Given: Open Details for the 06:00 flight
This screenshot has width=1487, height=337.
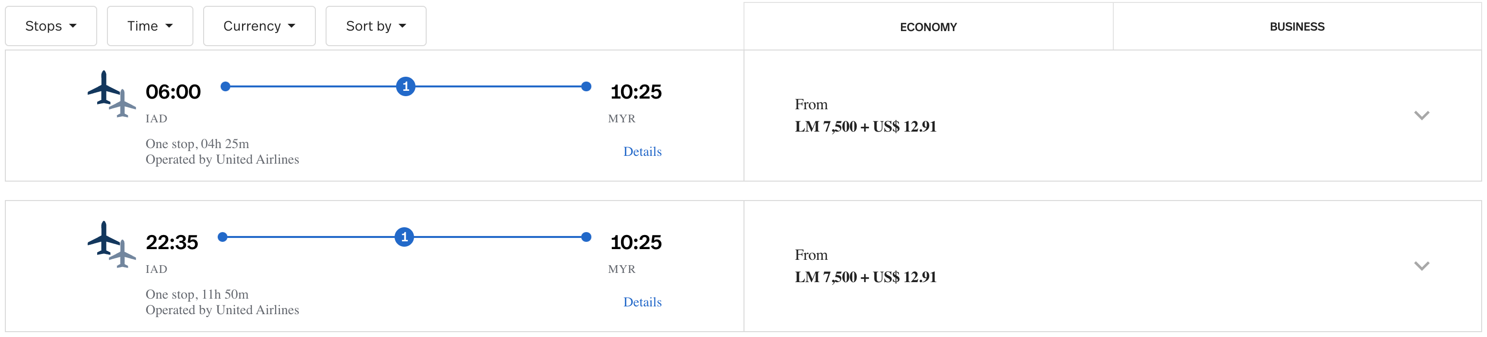Looking at the screenshot, I should coord(642,151).
